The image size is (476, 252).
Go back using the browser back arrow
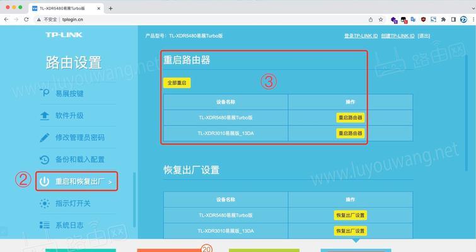tap(6, 20)
